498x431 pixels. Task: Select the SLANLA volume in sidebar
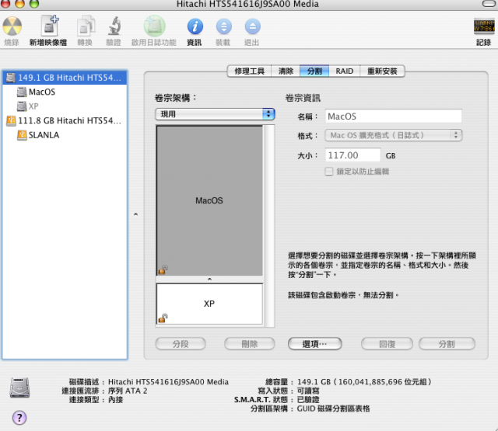[44, 135]
